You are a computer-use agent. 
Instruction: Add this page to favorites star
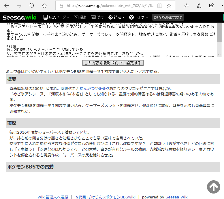(x=169, y=6)
